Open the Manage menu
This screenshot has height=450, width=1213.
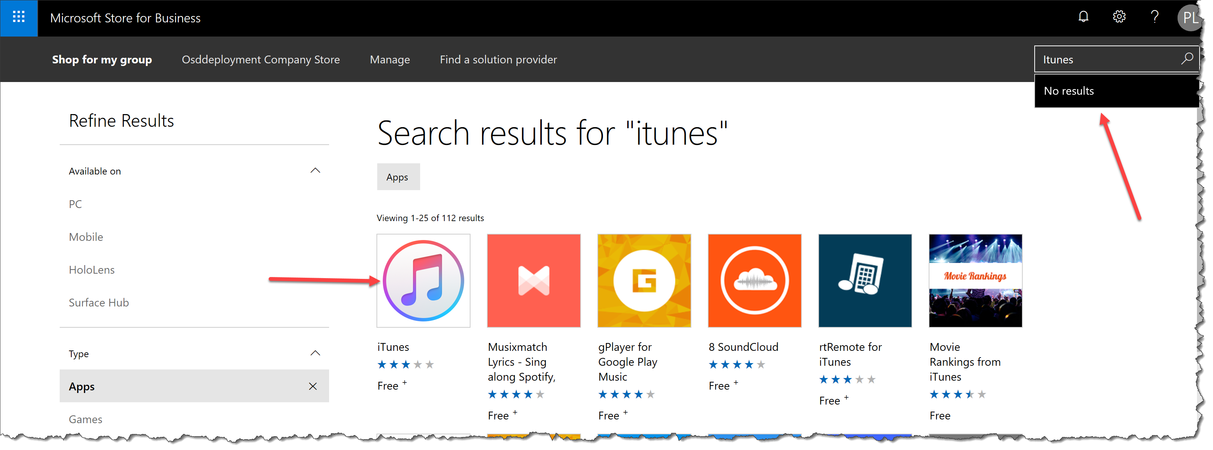pos(390,59)
